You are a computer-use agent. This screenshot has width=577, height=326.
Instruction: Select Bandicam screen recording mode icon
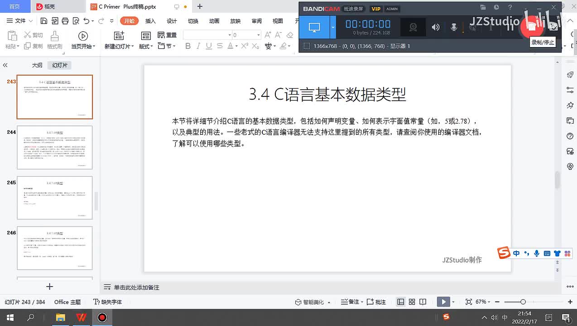coord(314,27)
